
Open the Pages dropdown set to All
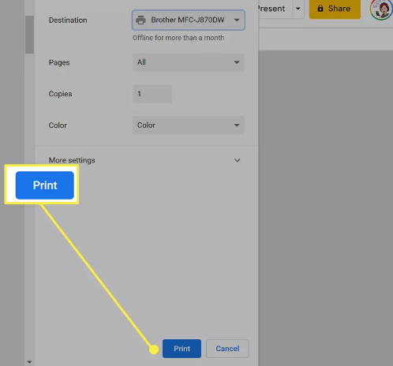click(x=189, y=62)
